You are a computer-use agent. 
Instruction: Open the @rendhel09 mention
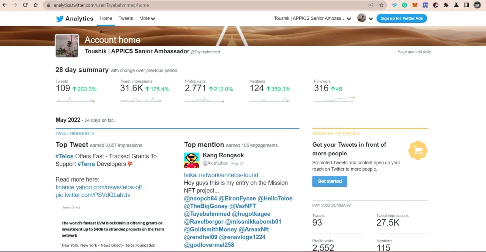pyautogui.click(x=201, y=237)
